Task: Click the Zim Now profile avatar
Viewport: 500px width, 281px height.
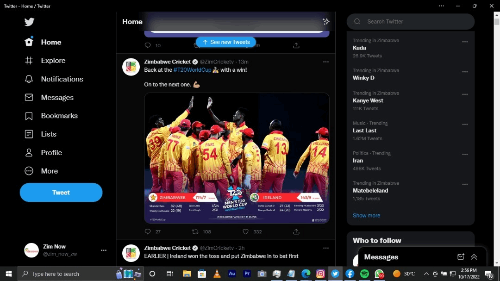Action: [31, 250]
